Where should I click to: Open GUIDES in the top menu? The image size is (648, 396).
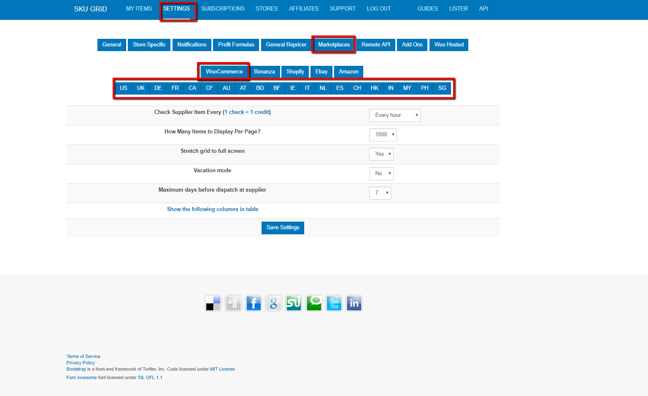[428, 8]
